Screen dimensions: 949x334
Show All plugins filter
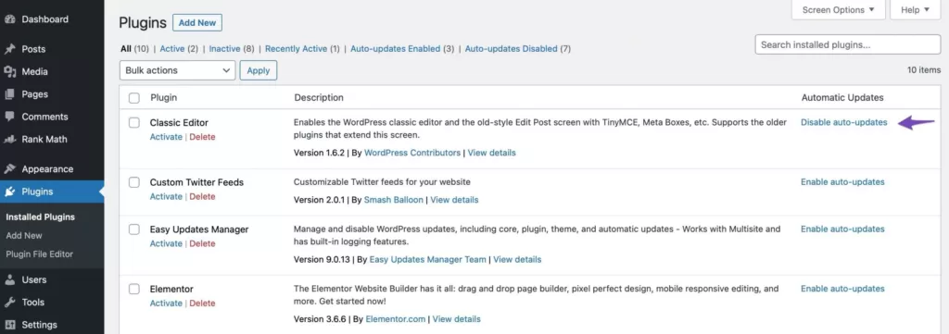126,49
